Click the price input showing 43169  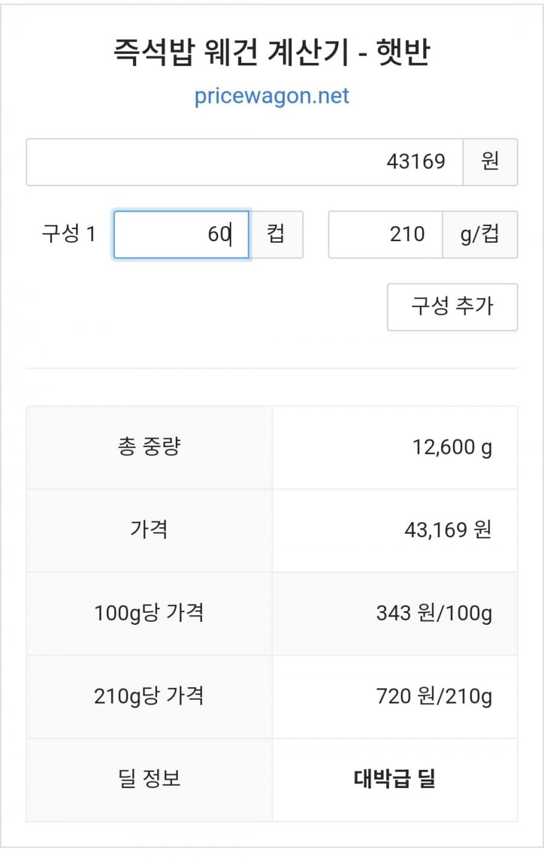click(x=244, y=162)
